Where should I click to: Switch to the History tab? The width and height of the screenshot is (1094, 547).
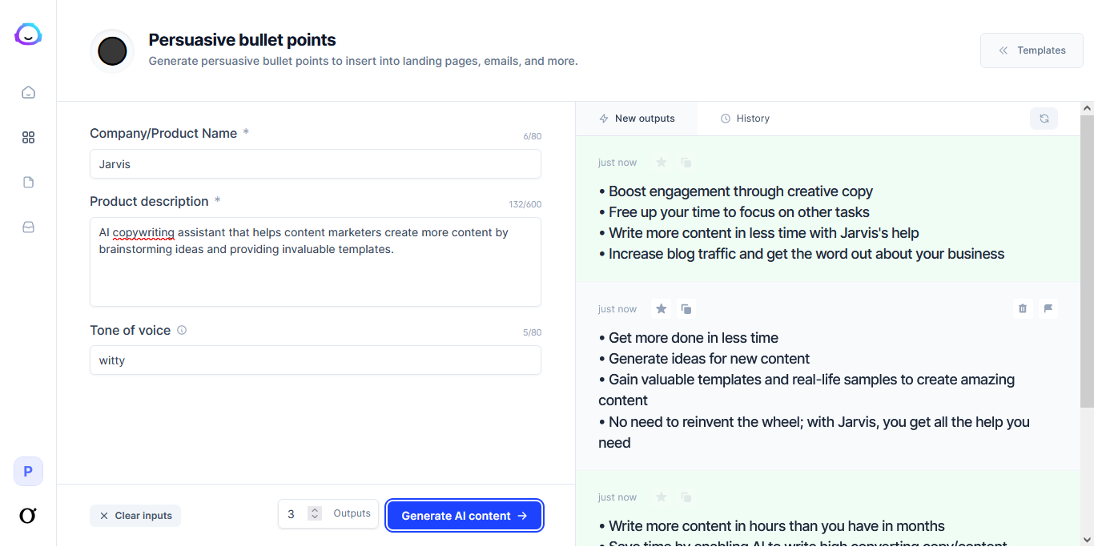[x=745, y=119]
